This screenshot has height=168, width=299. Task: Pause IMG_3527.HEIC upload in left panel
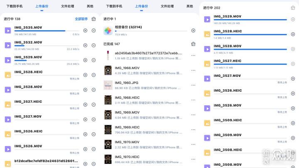pos(93,105)
